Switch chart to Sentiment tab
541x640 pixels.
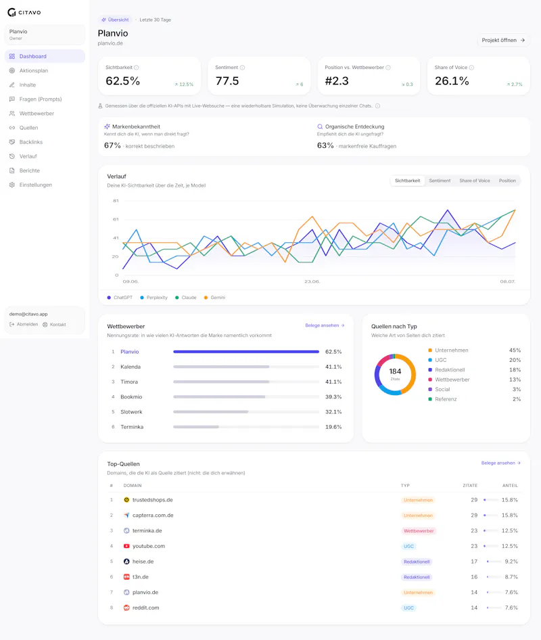point(440,181)
